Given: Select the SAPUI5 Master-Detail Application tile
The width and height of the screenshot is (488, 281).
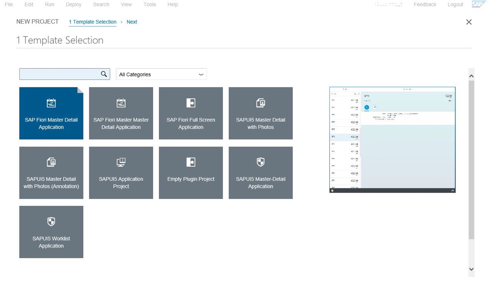Looking at the screenshot, I should tap(261, 173).
